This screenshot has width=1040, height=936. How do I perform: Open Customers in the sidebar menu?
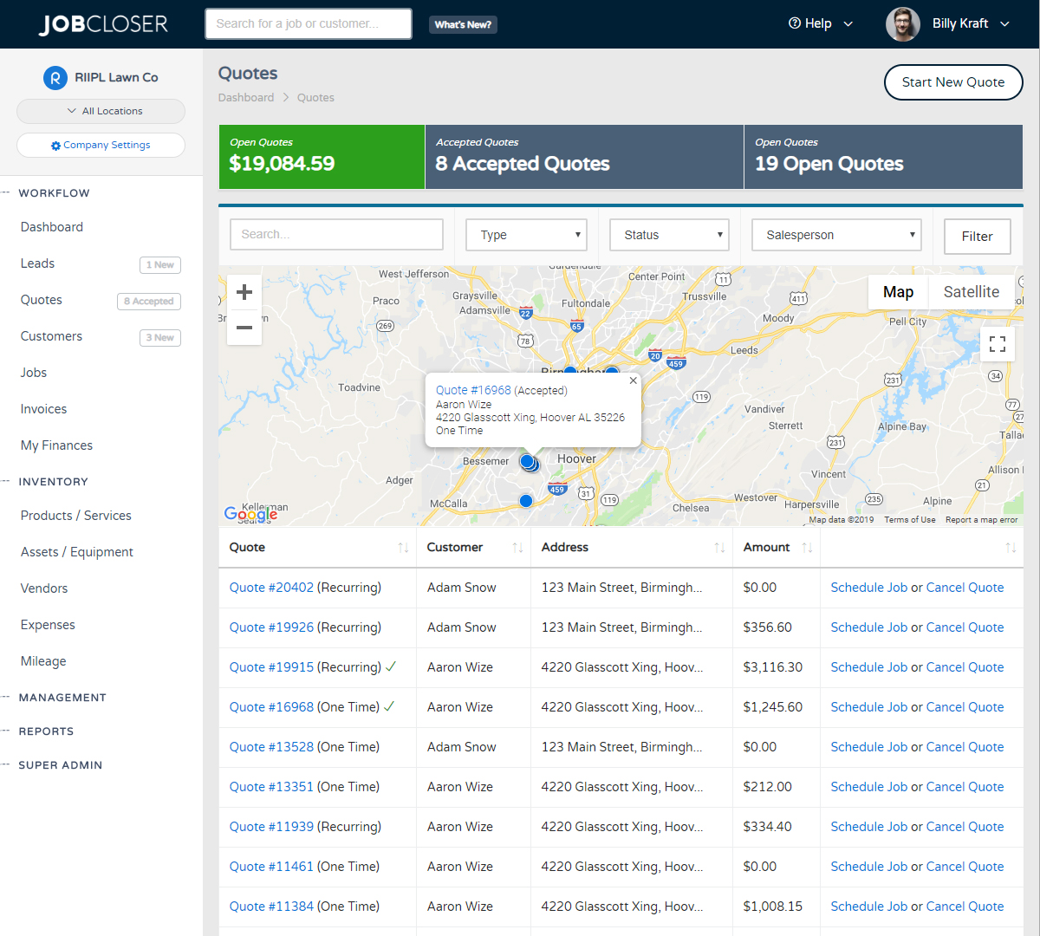point(52,336)
